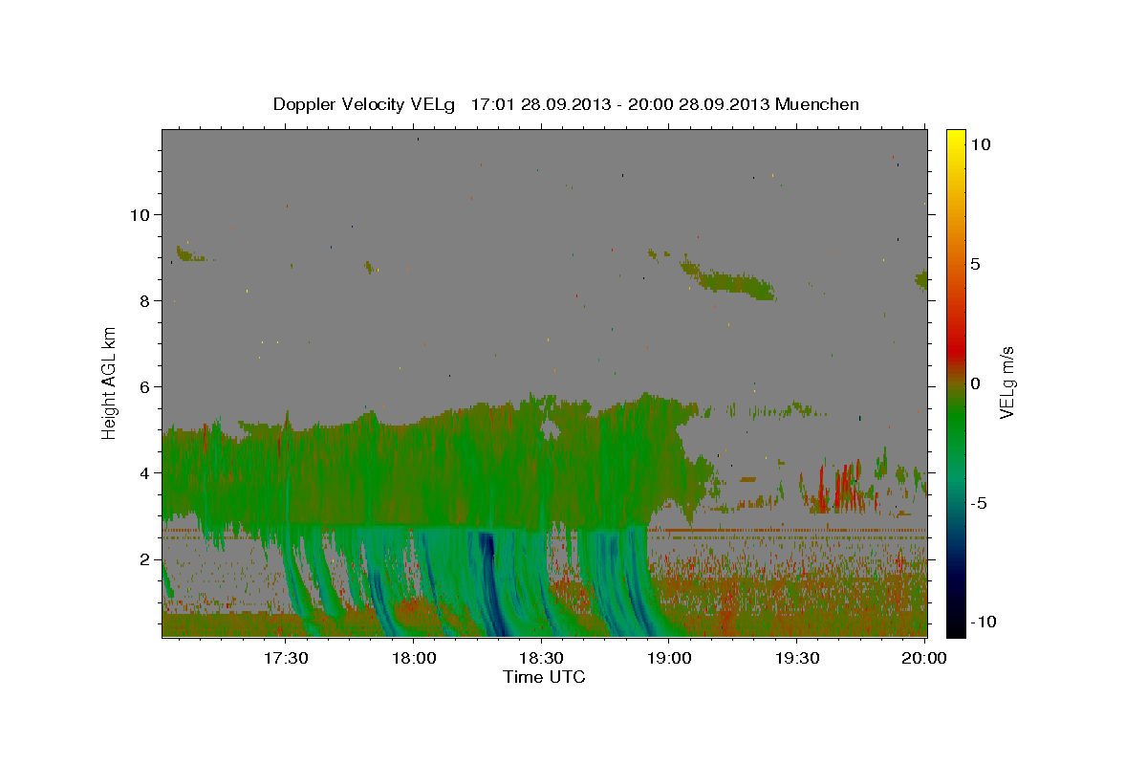Click the colorbar label 'VELg m/s'
The width and height of the screenshot is (1147, 765).
tap(1006, 382)
